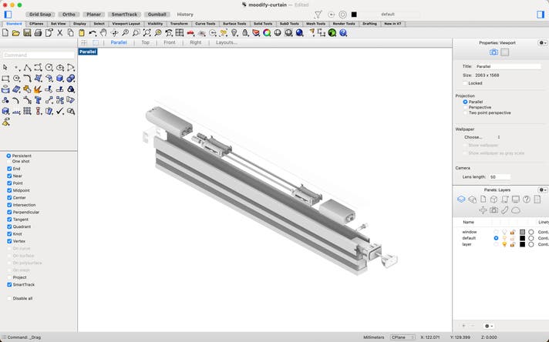Viewport: 549px width, 342px height.
Task: Switch to the CPlanes toolbar tab
Action: (36, 24)
